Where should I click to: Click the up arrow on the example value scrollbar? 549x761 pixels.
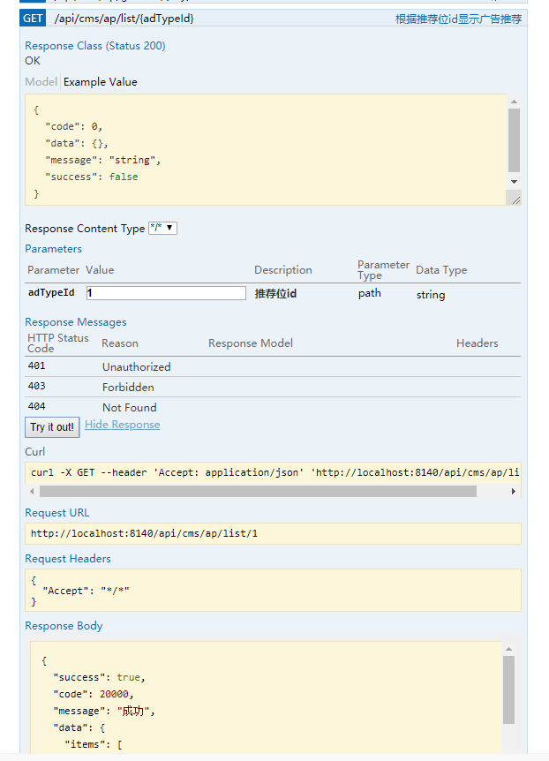click(x=512, y=100)
